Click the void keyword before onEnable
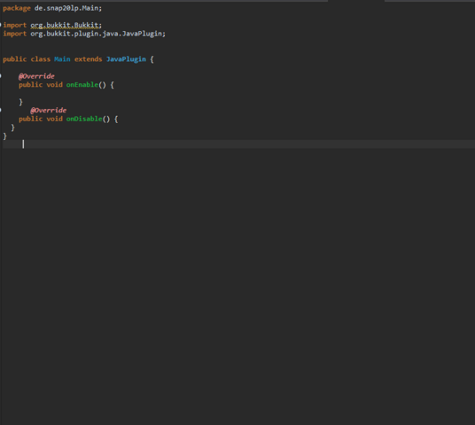The image size is (475, 425). coord(54,85)
